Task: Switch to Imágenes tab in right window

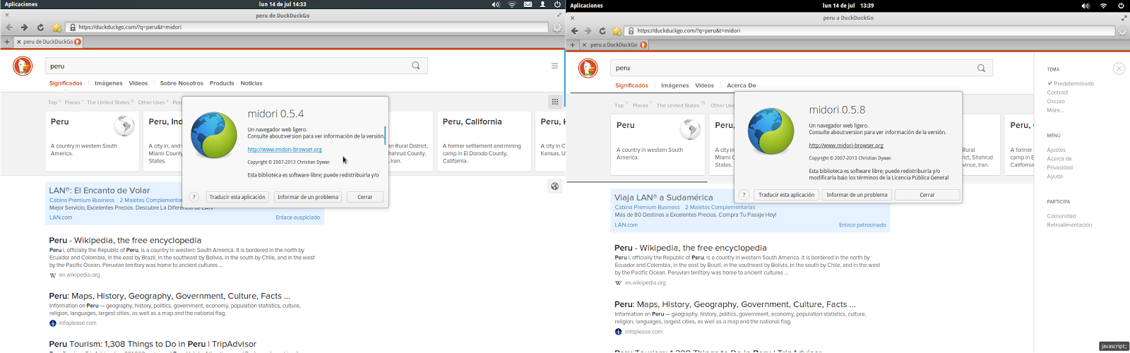Action: click(675, 85)
